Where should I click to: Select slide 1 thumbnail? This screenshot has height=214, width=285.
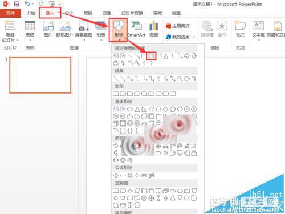point(40,75)
